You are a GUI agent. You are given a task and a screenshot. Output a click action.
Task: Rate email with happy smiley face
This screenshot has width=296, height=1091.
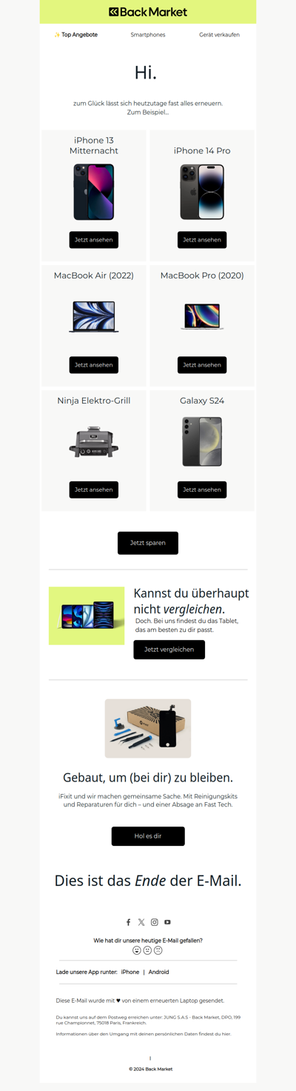click(x=137, y=950)
